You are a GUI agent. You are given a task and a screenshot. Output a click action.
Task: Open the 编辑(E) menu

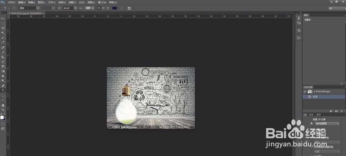pos(21,2)
